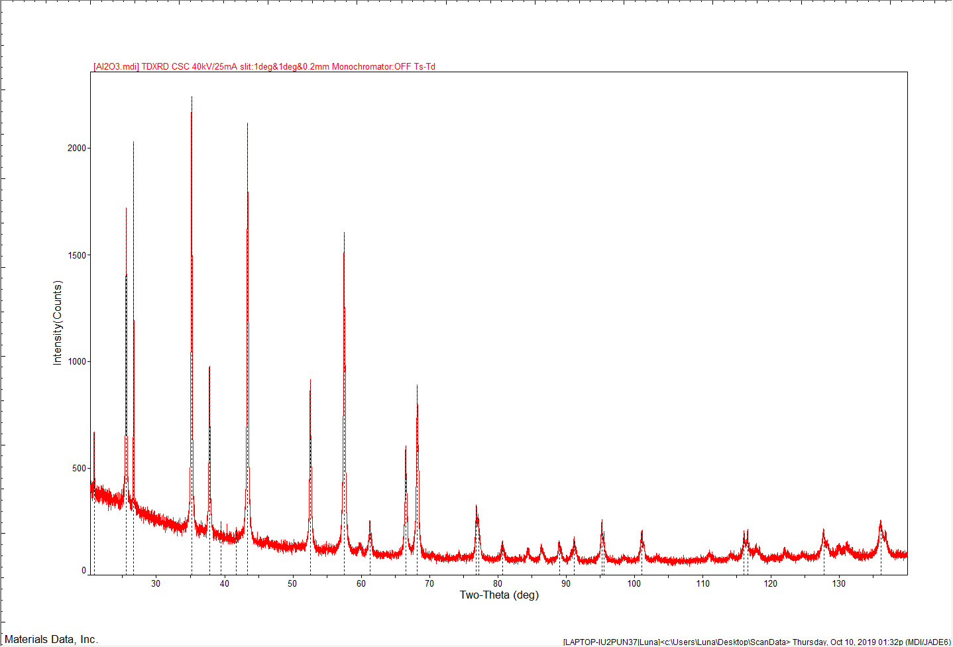This screenshot has width=953, height=647.
Task: Click the Two-Theta (deg) x-axis label
Action: [499, 595]
